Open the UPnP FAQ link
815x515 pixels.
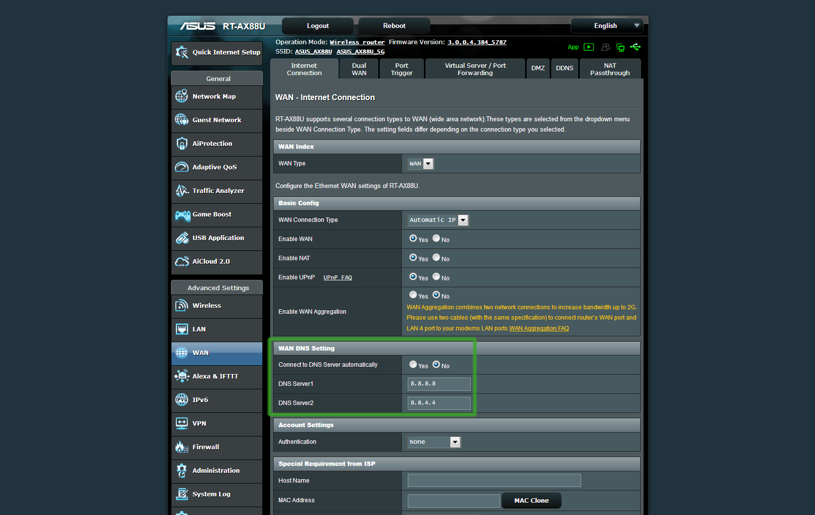coord(338,277)
